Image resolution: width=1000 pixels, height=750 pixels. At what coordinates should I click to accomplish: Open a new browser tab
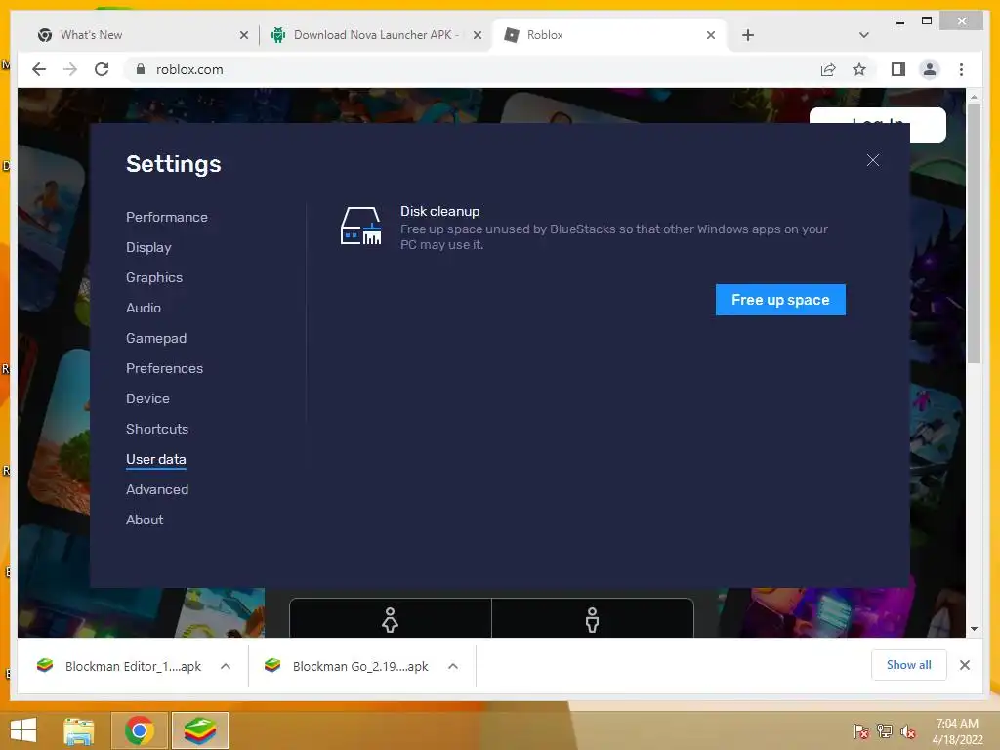coord(748,35)
